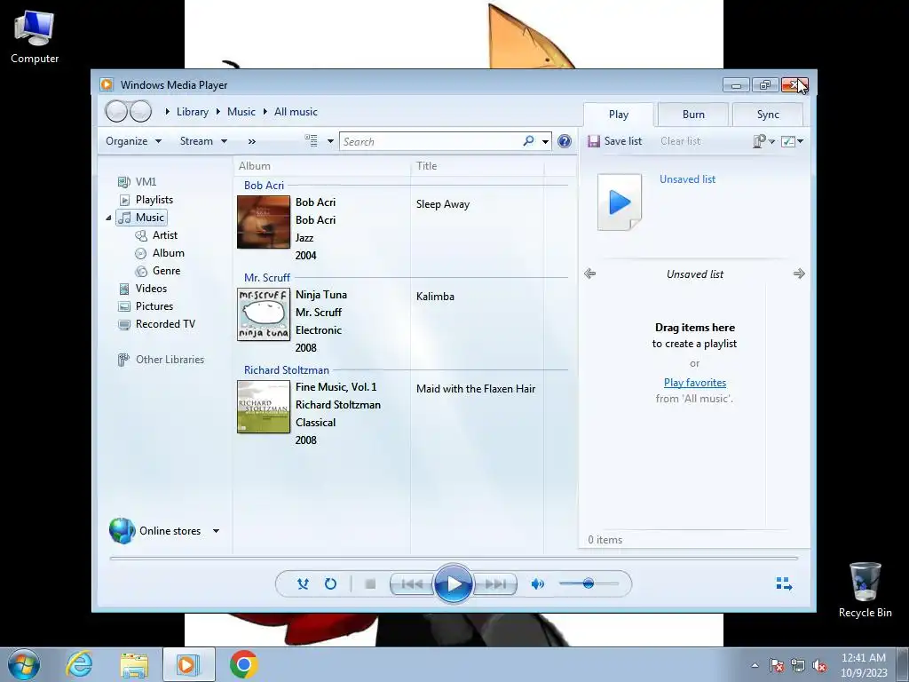
Task: Open Playlists in the navigation pane
Action: [146, 200]
